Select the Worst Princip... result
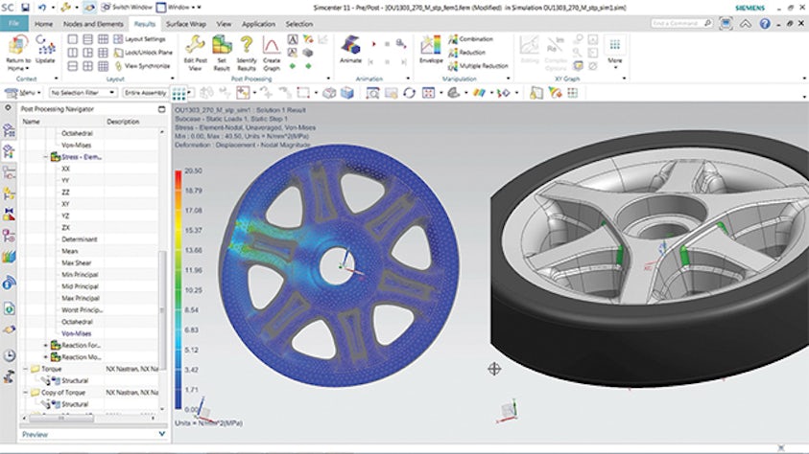Screen dimensions: 809x454 [x=82, y=310]
